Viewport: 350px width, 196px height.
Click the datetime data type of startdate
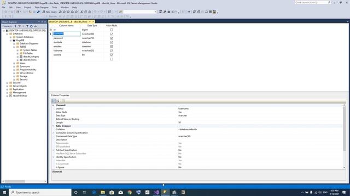click(x=92, y=42)
